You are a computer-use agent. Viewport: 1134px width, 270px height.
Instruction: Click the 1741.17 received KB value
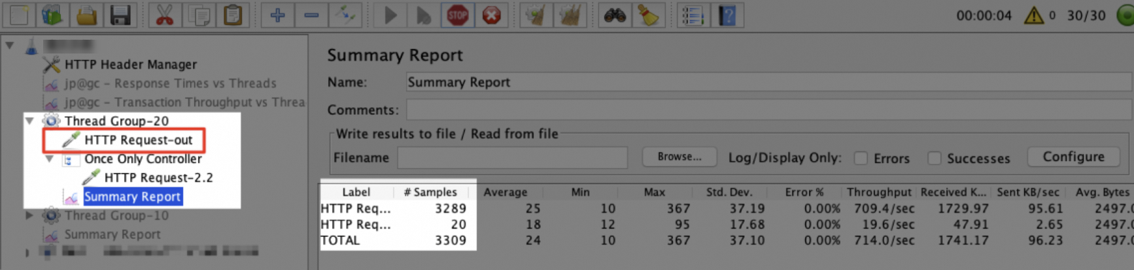(x=964, y=240)
